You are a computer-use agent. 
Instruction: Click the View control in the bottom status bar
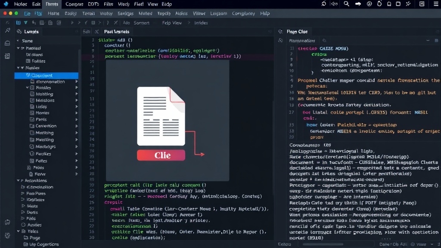tap(421, 245)
